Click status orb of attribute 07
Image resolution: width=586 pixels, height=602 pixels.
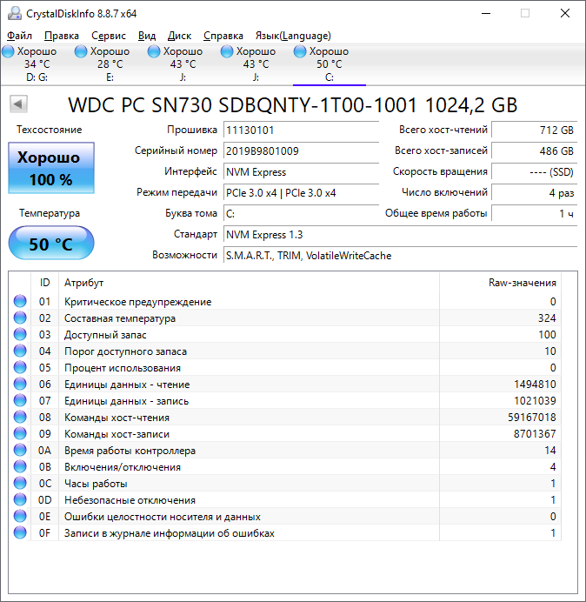[20, 400]
